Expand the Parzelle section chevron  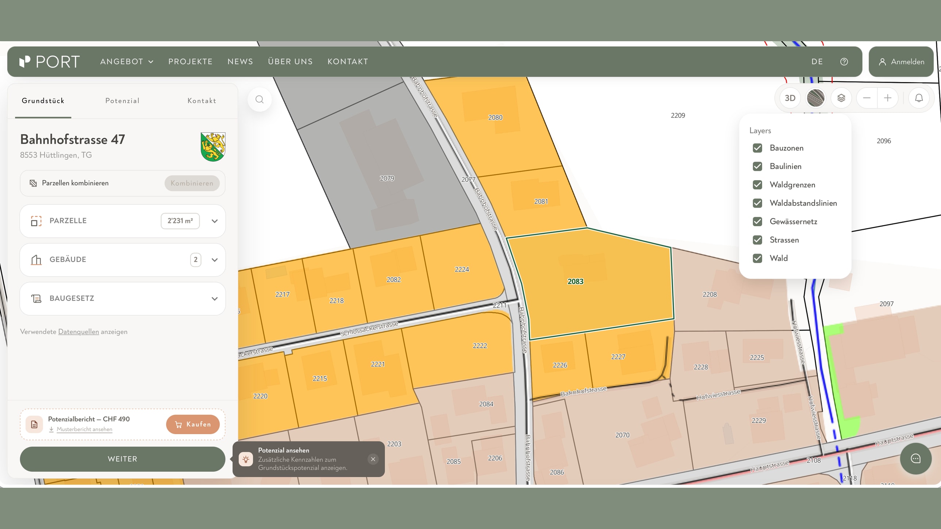pyautogui.click(x=215, y=221)
